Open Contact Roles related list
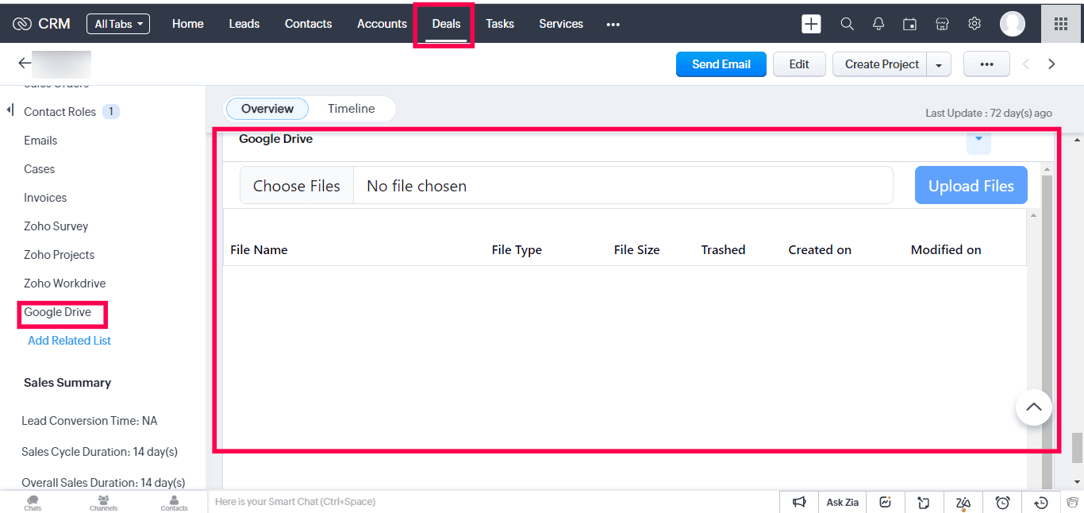 [60, 112]
